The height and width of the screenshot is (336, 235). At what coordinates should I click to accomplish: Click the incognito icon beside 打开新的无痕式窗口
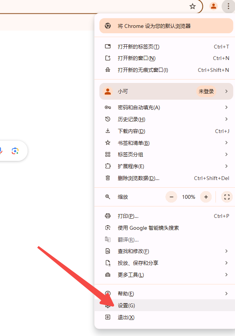click(x=108, y=70)
